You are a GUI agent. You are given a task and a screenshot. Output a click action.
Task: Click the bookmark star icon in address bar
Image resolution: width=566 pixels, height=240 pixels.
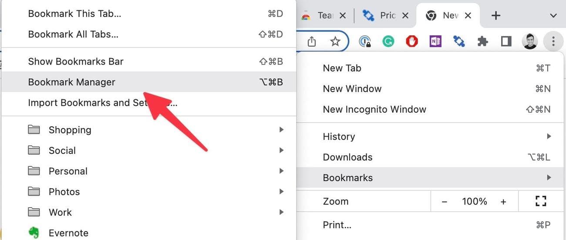pyautogui.click(x=335, y=41)
